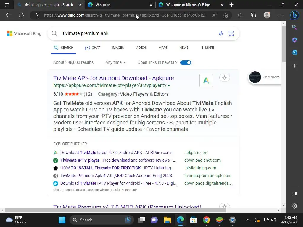This screenshot has width=303, height=227.
Task: Close the tivimate premium apk tab
Action: click(x=80, y=5)
